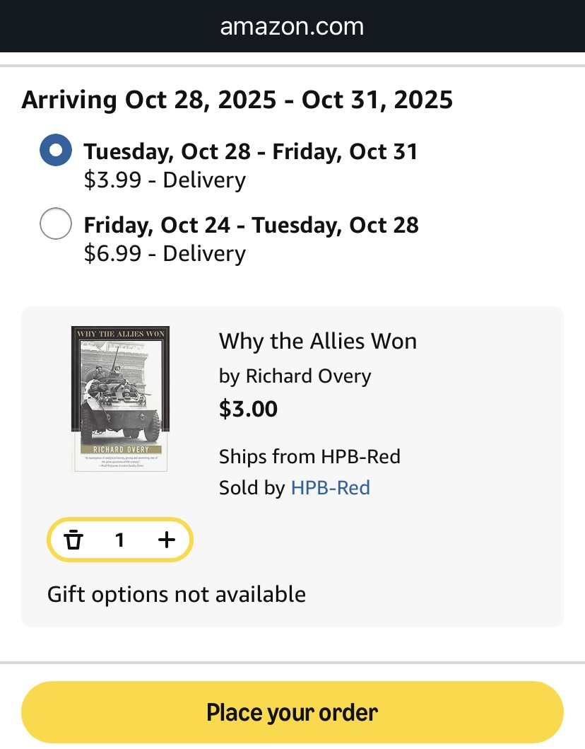Select the $3.99 delivery radio button
The width and height of the screenshot is (585, 749).
click(x=56, y=151)
